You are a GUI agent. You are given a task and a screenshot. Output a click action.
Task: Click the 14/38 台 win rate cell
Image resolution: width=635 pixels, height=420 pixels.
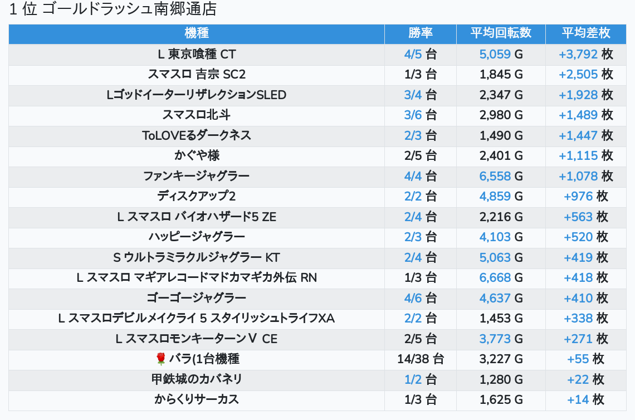click(421, 359)
